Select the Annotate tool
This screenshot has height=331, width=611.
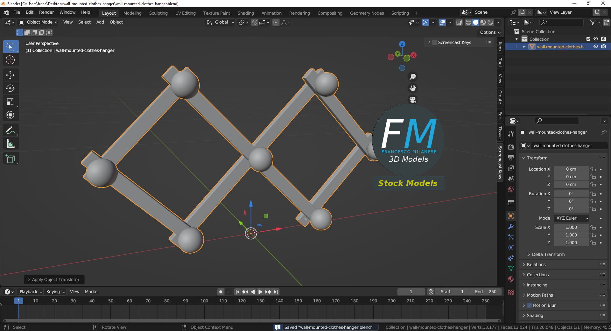point(10,130)
